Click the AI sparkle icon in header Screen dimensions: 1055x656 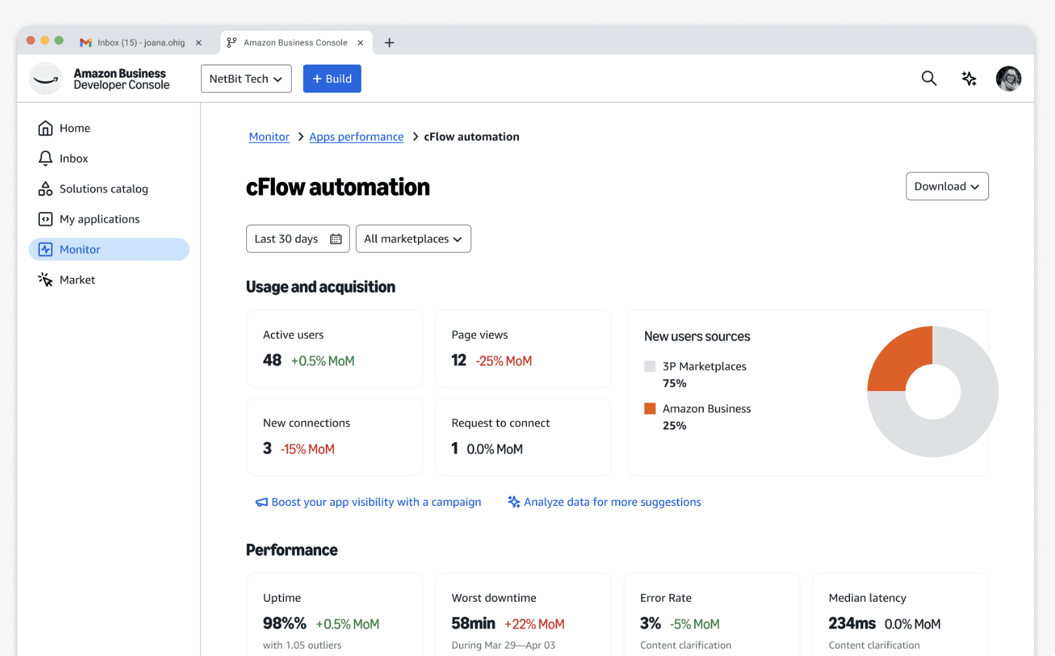[969, 79]
